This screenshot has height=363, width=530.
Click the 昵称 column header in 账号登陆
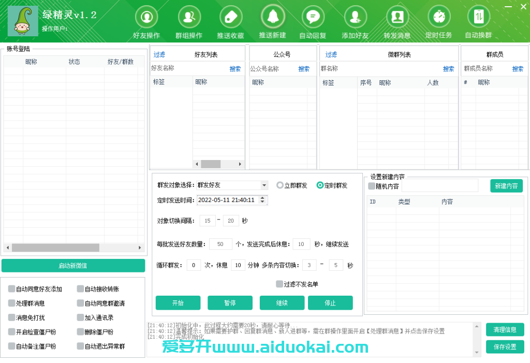[31, 62]
